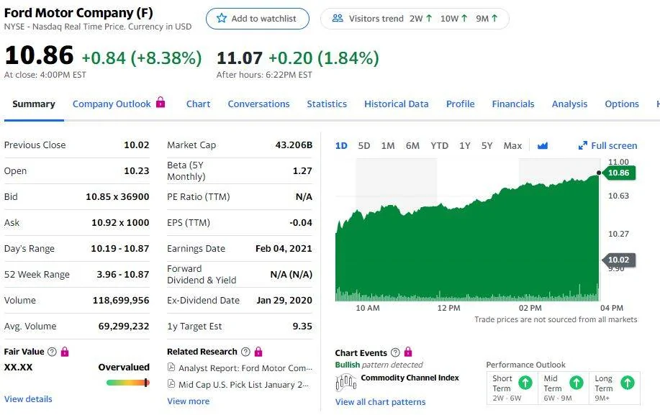Click the document icon for Mid Cap U.S. Pick List
The height and width of the screenshot is (415, 660).
171,383
